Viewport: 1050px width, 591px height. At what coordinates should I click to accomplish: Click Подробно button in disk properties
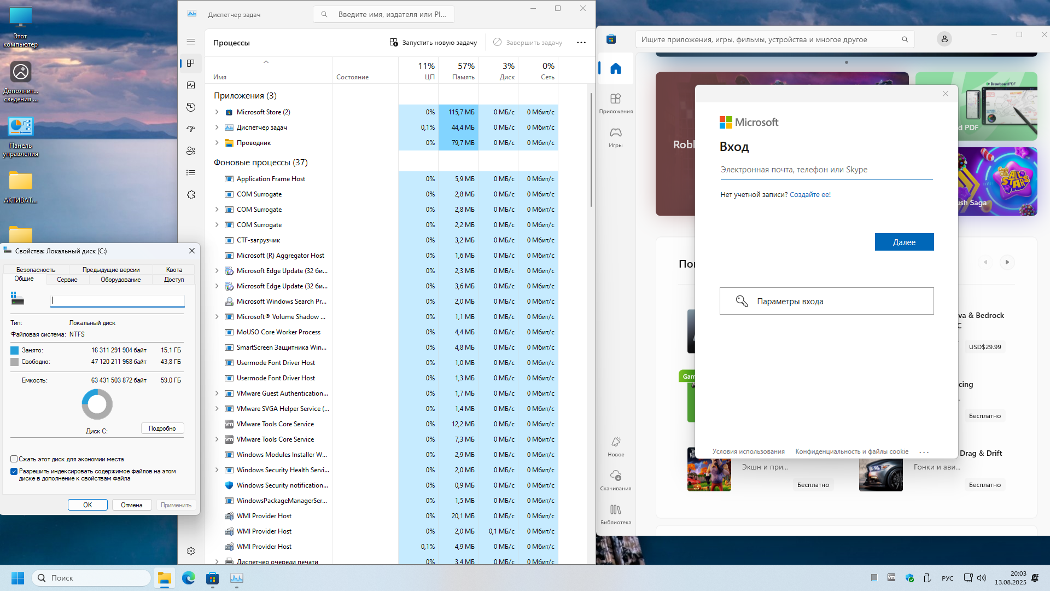pyautogui.click(x=162, y=428)
